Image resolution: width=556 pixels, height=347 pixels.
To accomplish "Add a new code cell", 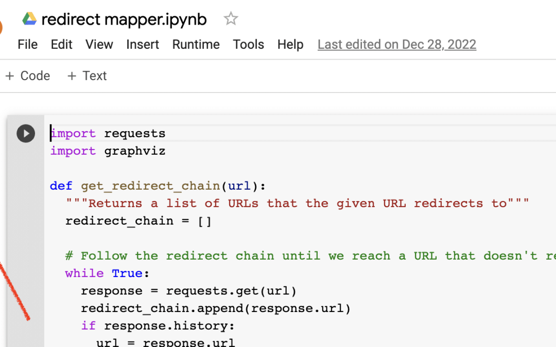I will pos(28,76).
